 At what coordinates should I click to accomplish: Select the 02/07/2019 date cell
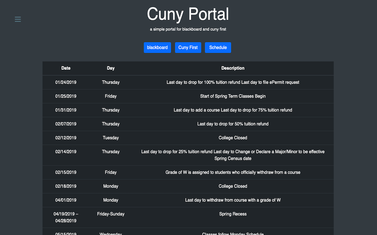[x=66, y=124]
